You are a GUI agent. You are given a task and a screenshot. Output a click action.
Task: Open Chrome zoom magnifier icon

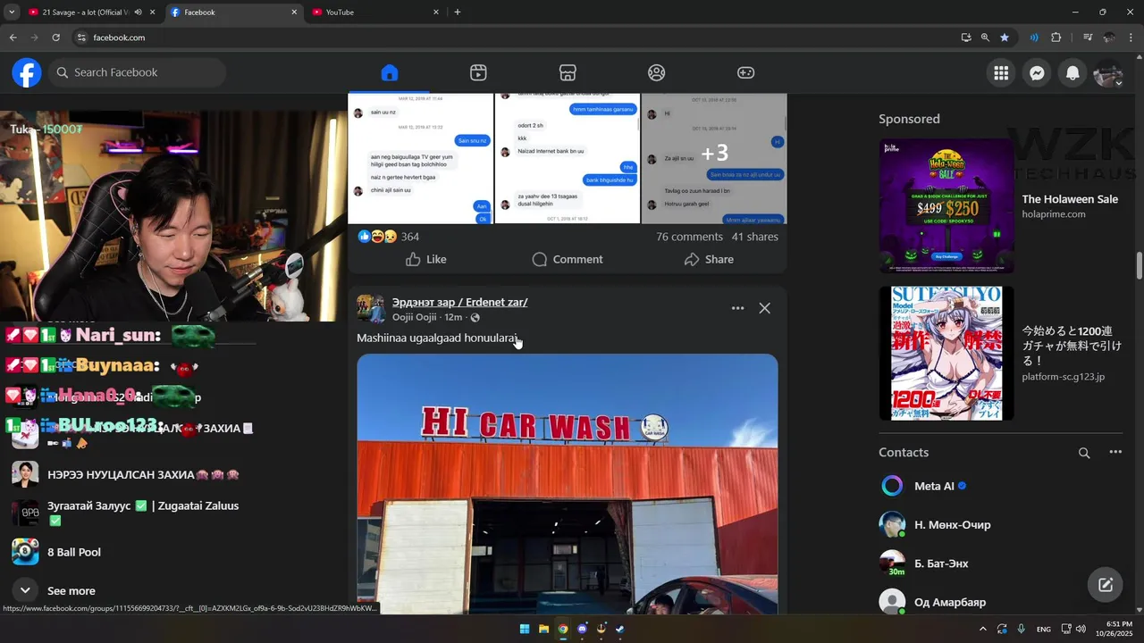pos(985,38)
